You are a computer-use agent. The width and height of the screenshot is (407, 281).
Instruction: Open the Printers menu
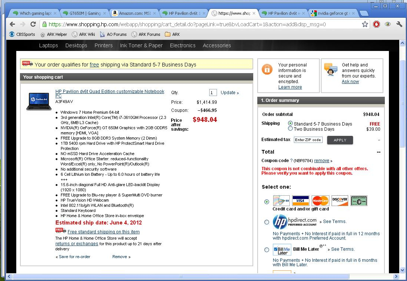click(x=104, y=45)
